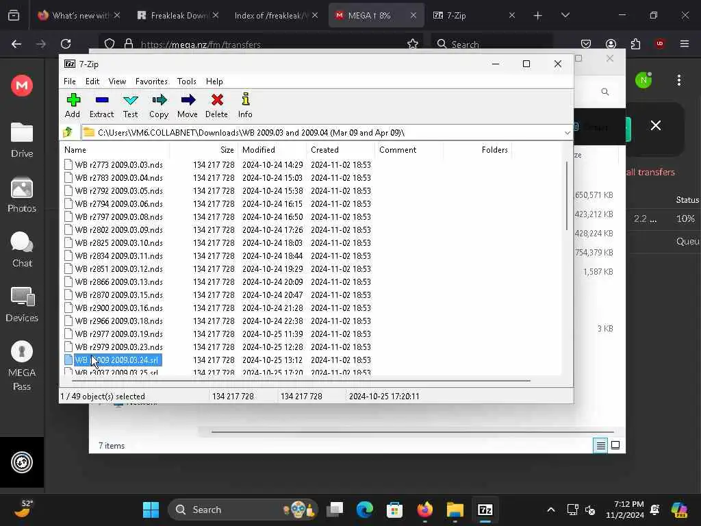Open Microsoft Edge from the taskbar
This screenshot has height=526, width=701.
pyautogui.click(x=365, y=510)
